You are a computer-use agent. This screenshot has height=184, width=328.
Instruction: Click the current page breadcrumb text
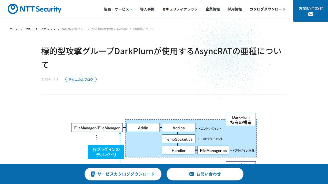pos(108,29)
